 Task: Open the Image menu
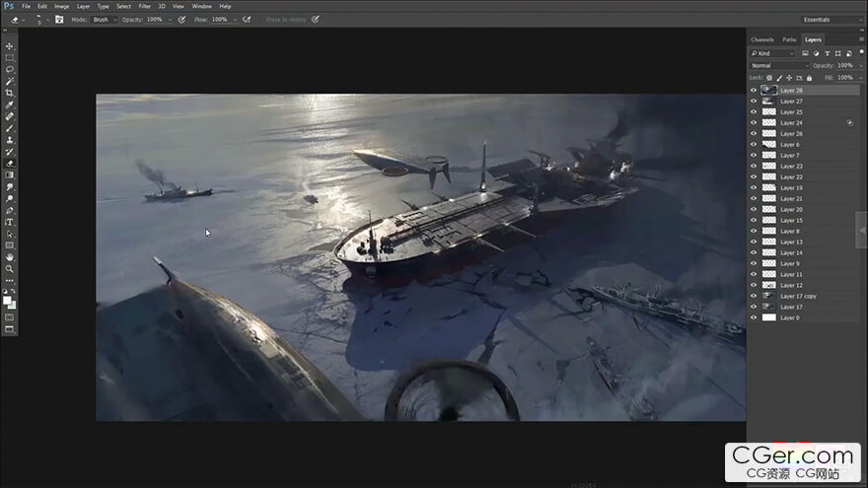[61, 6]
